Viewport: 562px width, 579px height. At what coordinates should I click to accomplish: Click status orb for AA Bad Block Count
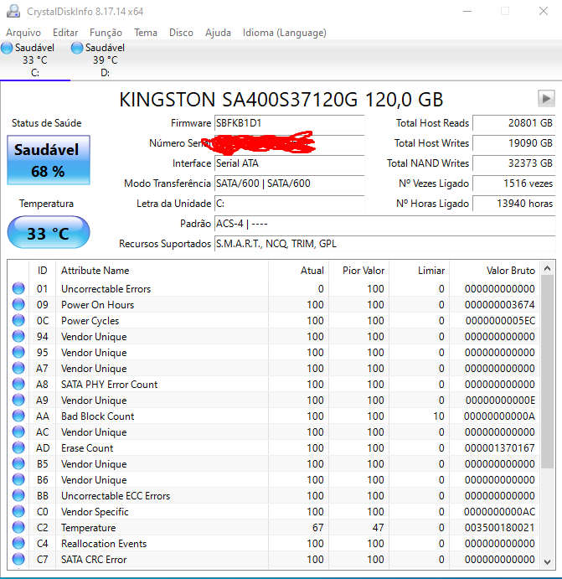pos(18,416)
